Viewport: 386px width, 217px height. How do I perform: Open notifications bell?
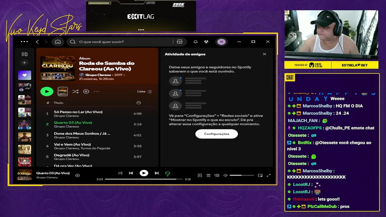[195, 42]
